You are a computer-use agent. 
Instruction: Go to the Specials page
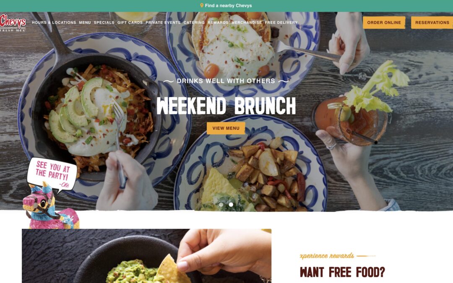click(104, 23)
